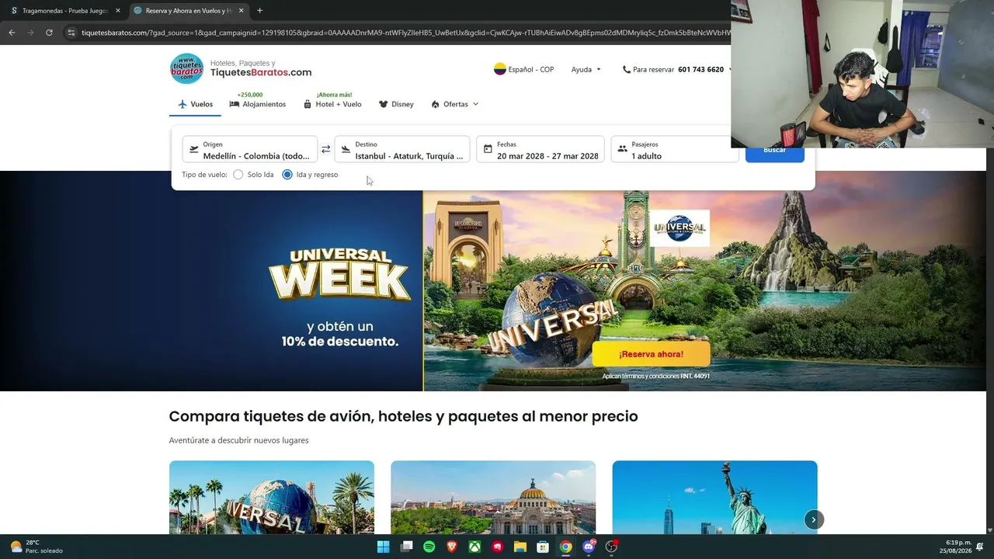Click the suitcase icon on Hotel + Vuelo
Image resolution: width=994 pixels, height=559 pixels.
[x=308, y=104]
